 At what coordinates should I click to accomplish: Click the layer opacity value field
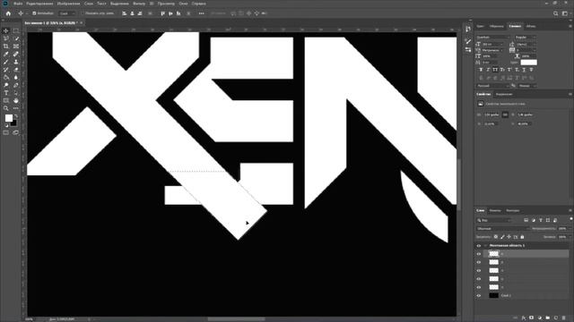[562, 229]
